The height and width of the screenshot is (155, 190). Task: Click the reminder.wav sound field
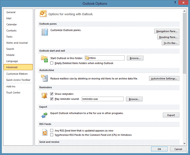click(x=103, y=99)
